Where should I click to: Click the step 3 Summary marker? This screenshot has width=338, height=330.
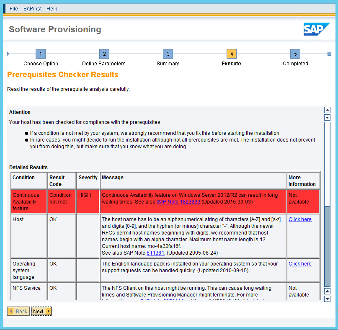(168, 54)
